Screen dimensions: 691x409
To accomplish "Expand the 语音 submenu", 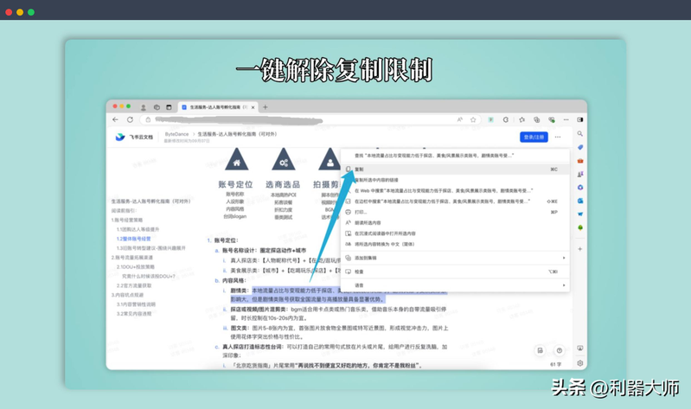I will pos(455,285).
